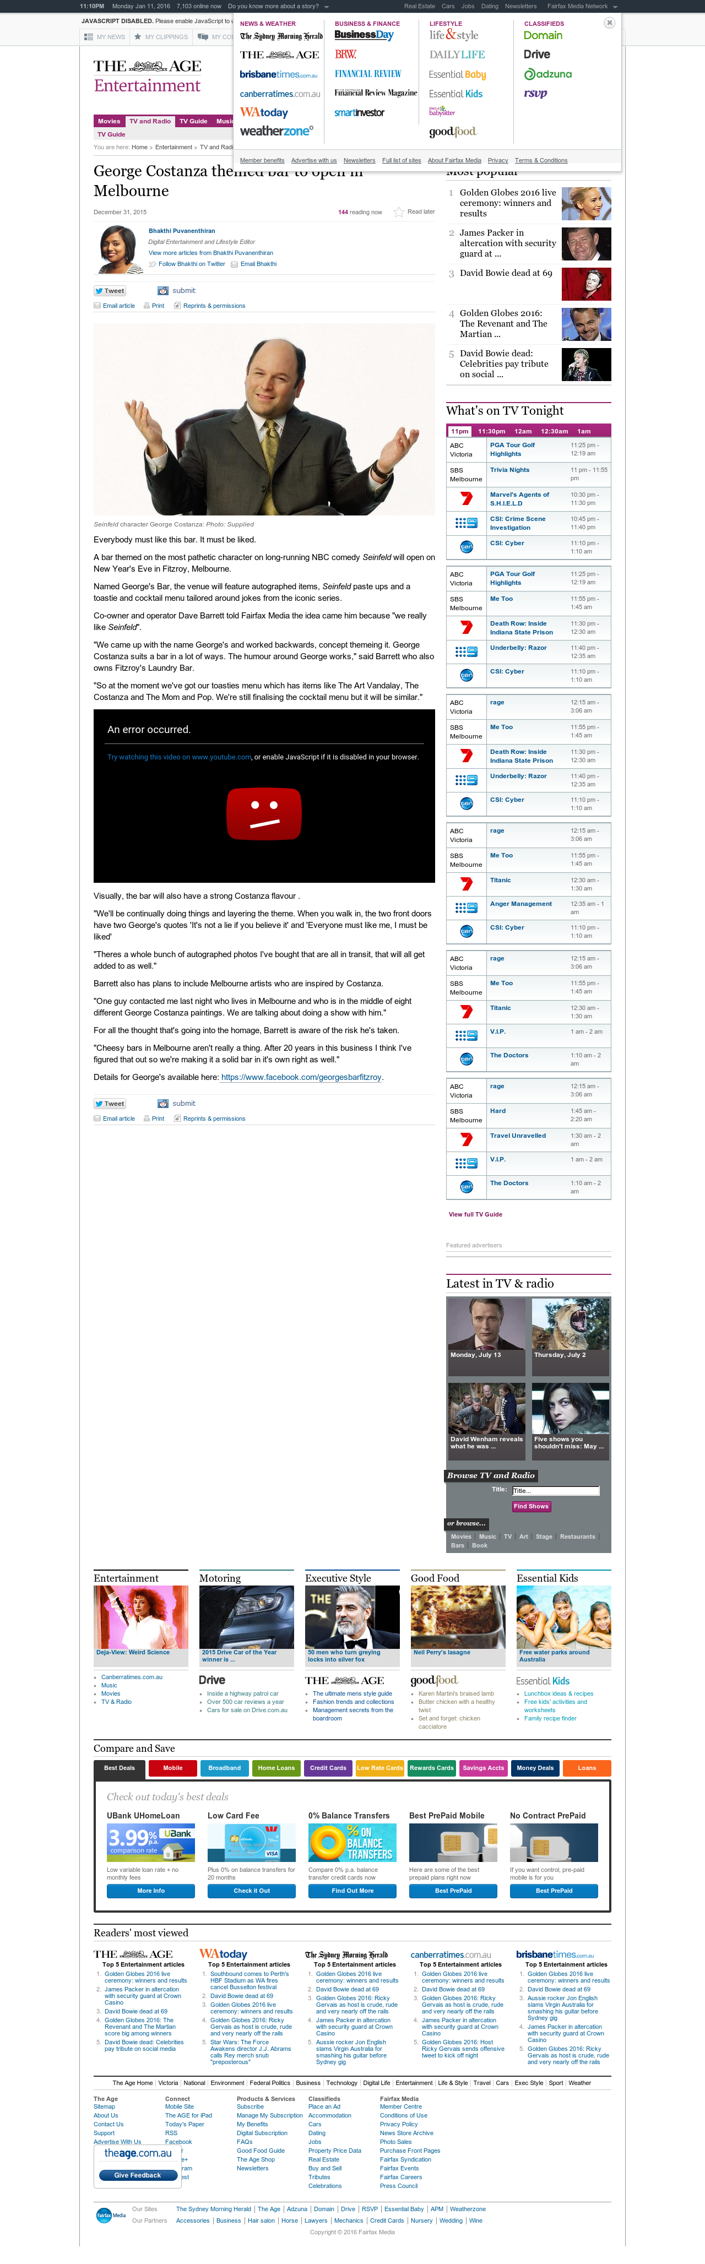Switch to the Broadband tab in Compare and Save
Screen dimensions: 705x2264
(224, 1767)
